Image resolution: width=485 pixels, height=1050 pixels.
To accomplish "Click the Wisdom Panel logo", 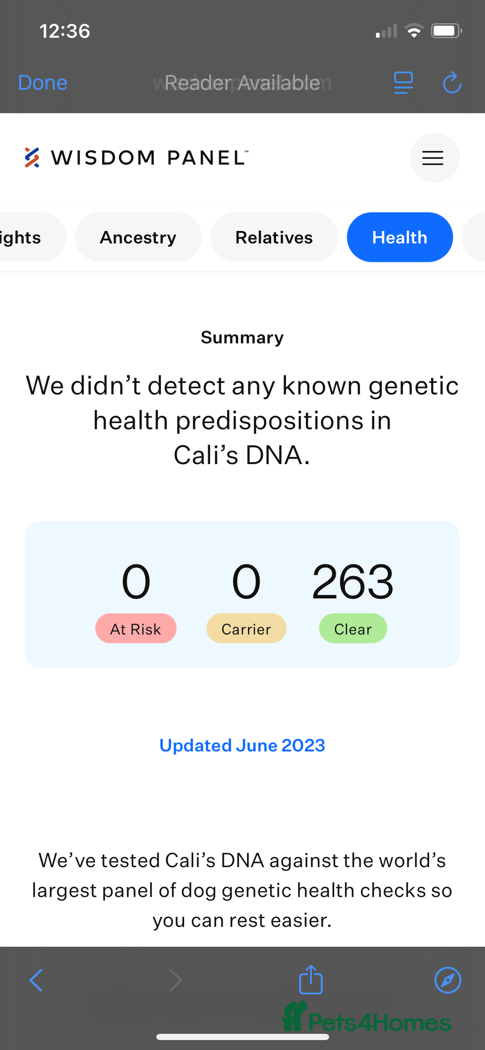I will (136, 158).
